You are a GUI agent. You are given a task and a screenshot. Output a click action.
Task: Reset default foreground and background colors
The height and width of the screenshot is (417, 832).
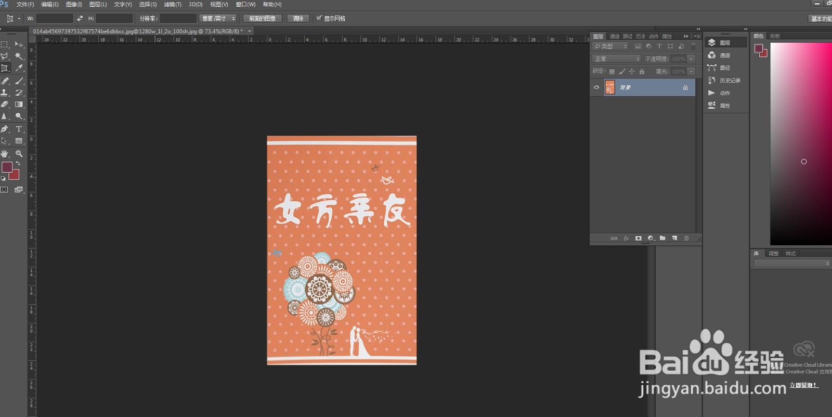pyautogui.click(x=4, y=178)
